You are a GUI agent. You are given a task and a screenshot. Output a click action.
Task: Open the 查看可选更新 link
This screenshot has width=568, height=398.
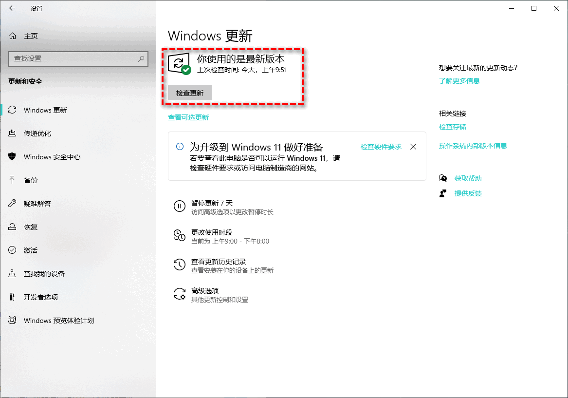[188, 117]
